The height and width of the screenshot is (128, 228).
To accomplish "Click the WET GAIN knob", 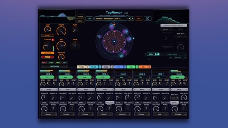I will [x=61, y=57].
